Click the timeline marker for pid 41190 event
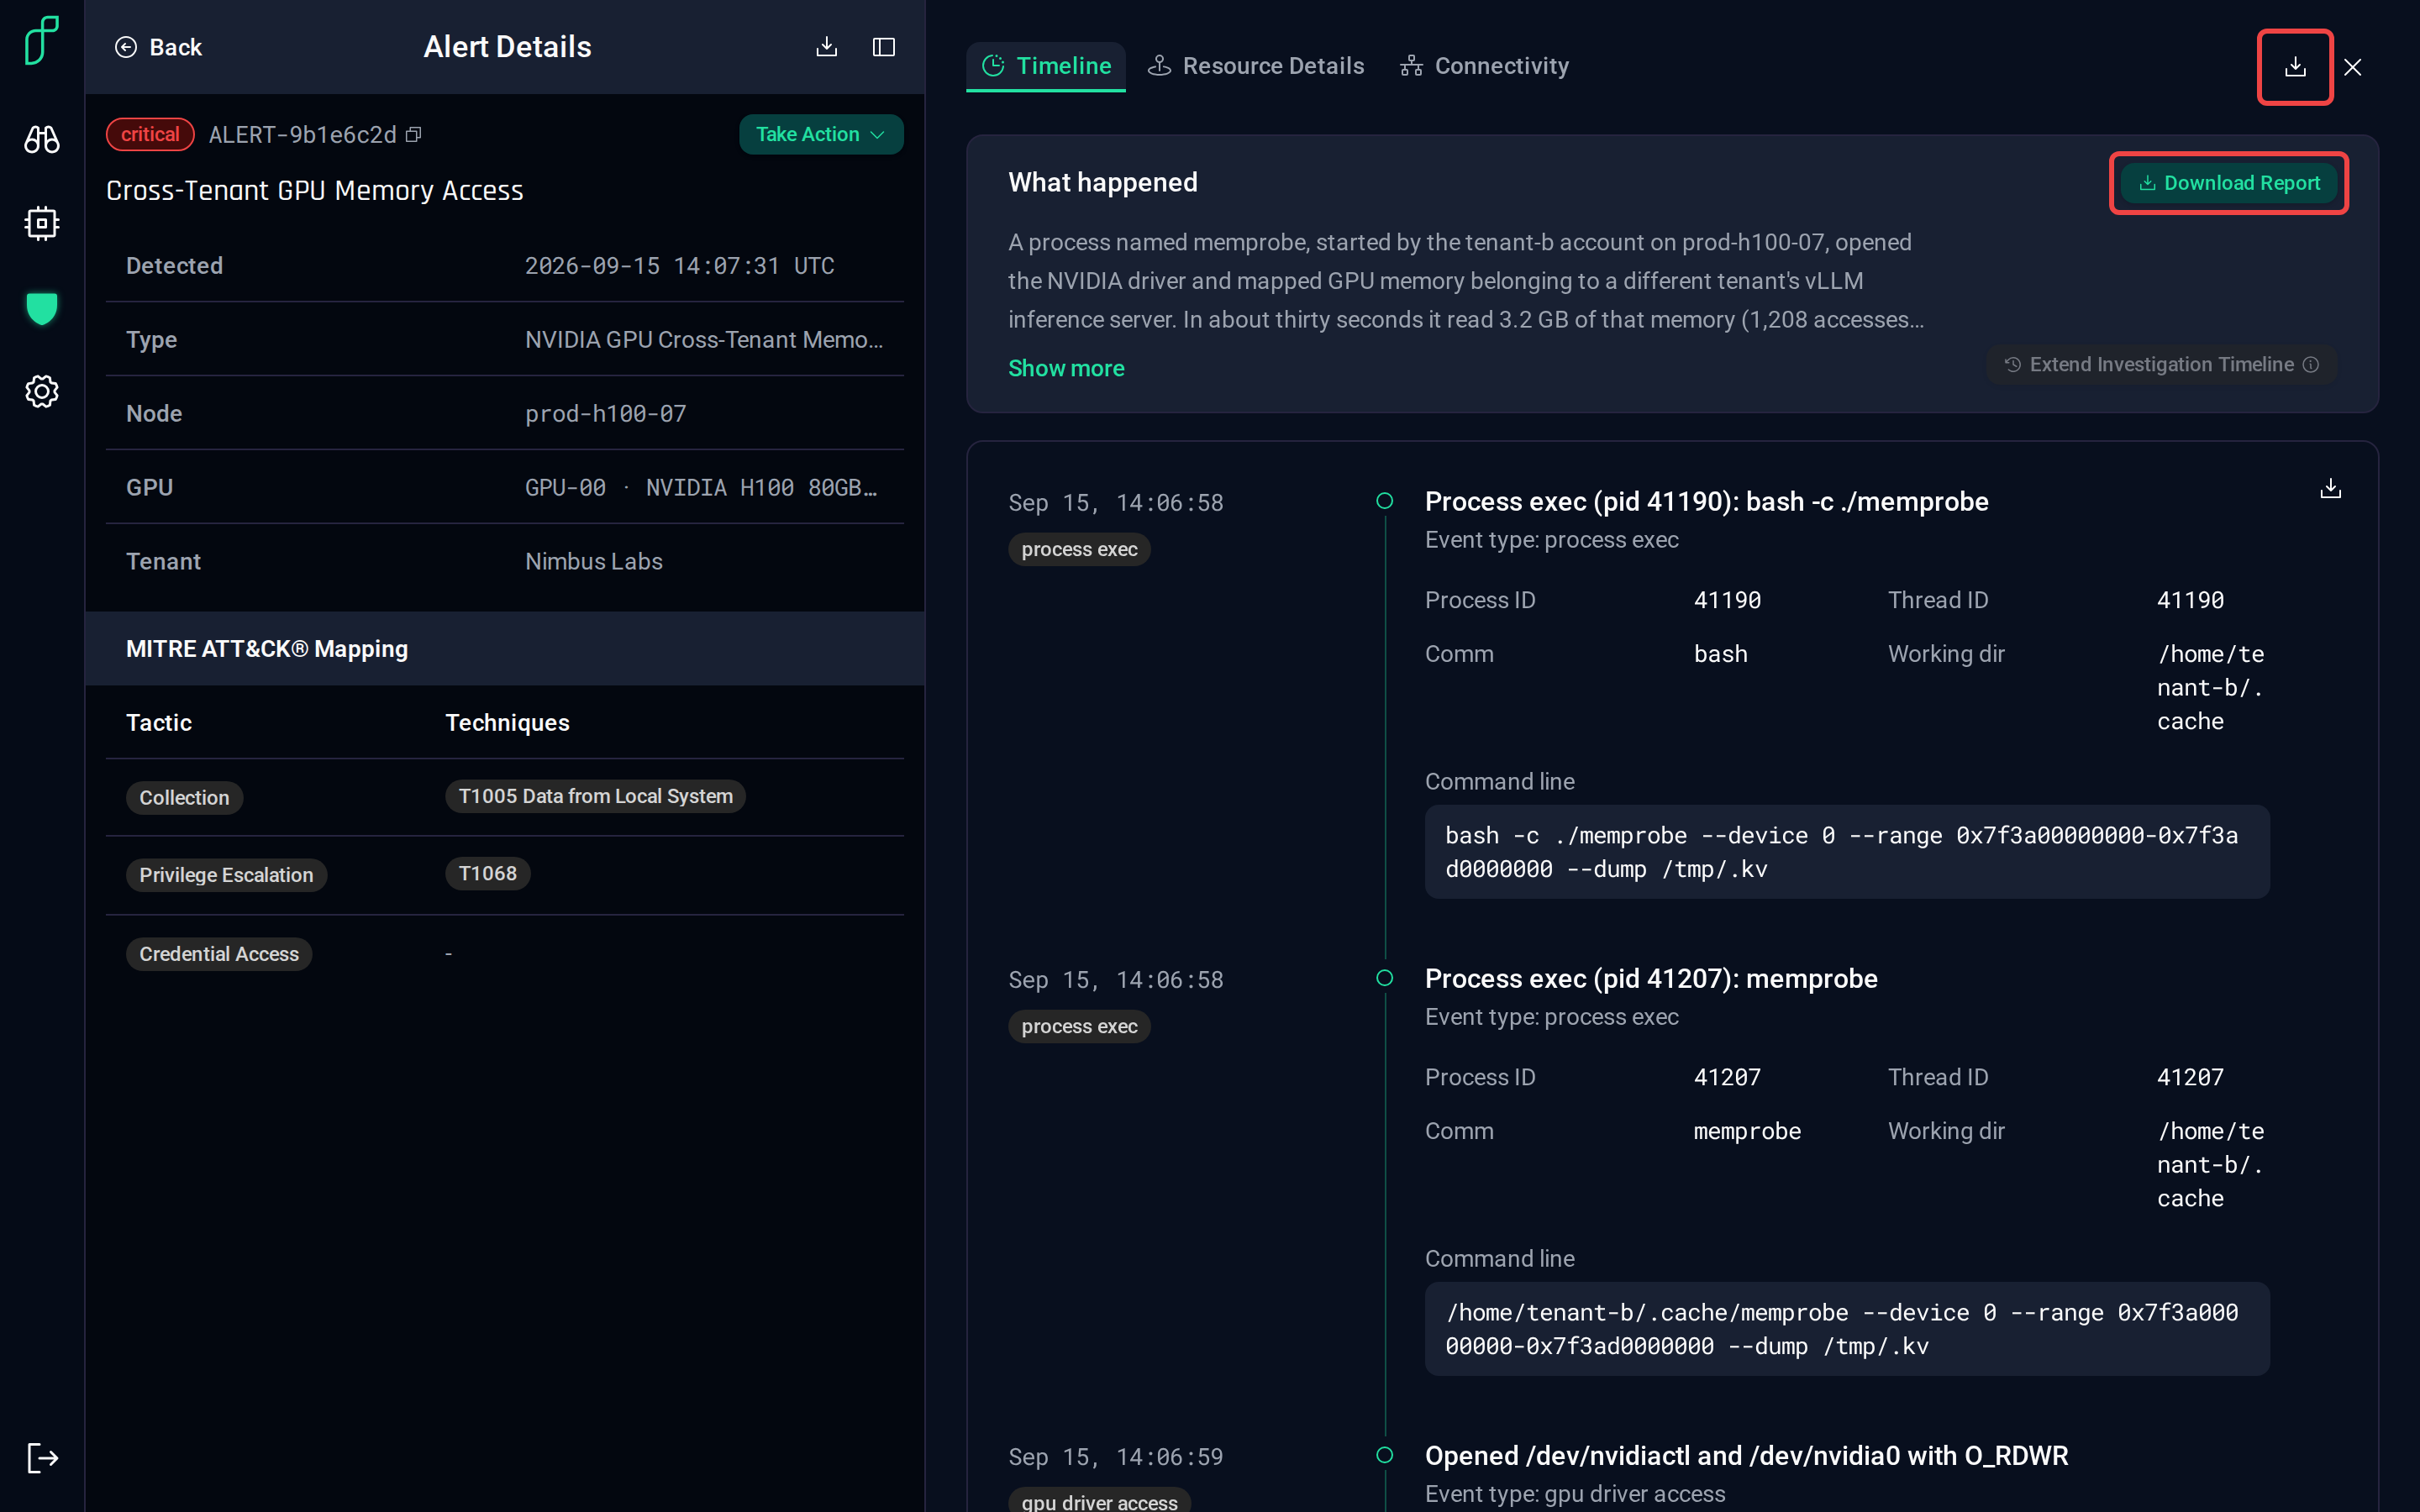This screenshot has height=1512, width=2420. click(x=1385, y=500)
